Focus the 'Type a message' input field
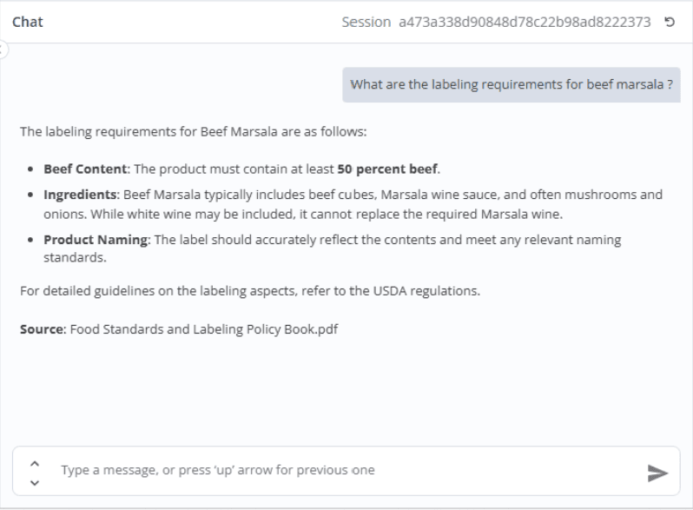The image size is (693, 510). pyautogui.click(x=346, y=470)
